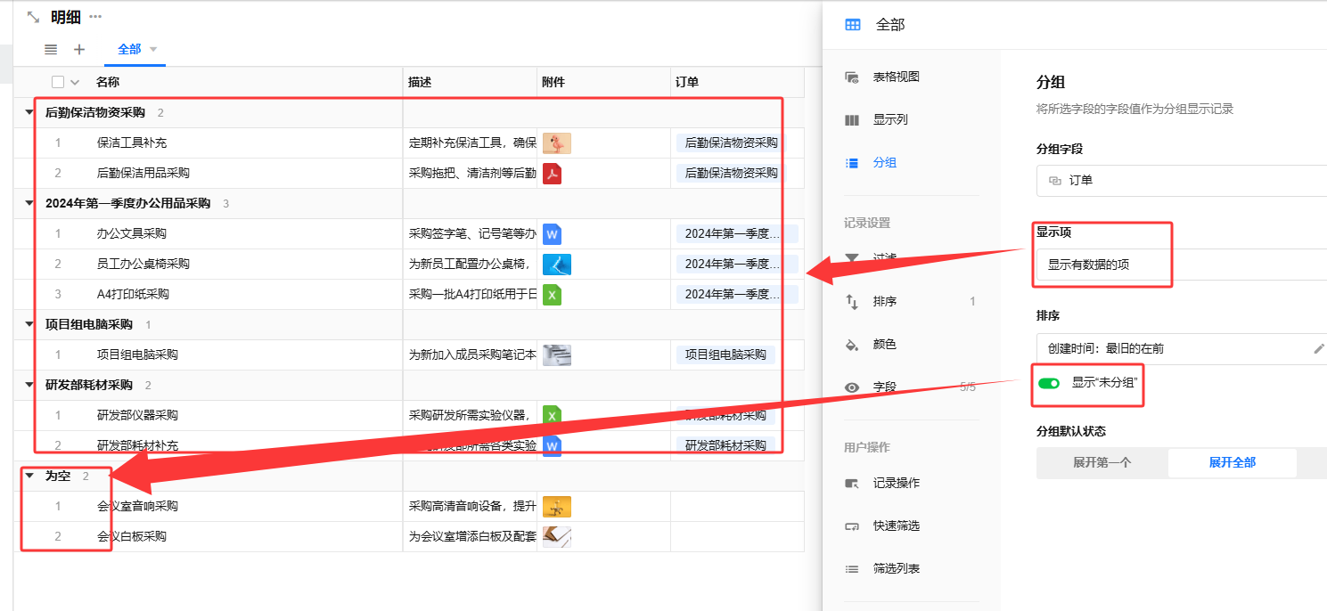Image resolution: width=1327 pixels, height=611 pixels.
Task: Open the 分组字段 订单 dropdown
Action: (1176, 180)
